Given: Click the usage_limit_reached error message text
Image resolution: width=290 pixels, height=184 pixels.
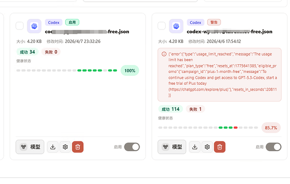Looking at the screenshot, I should [223, 75].
